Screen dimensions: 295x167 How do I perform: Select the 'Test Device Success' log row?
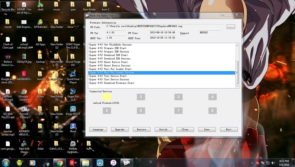162,79
